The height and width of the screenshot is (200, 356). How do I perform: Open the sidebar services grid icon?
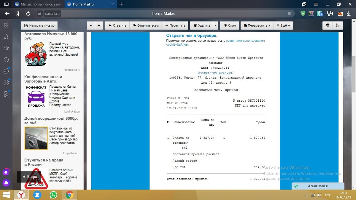6,25
